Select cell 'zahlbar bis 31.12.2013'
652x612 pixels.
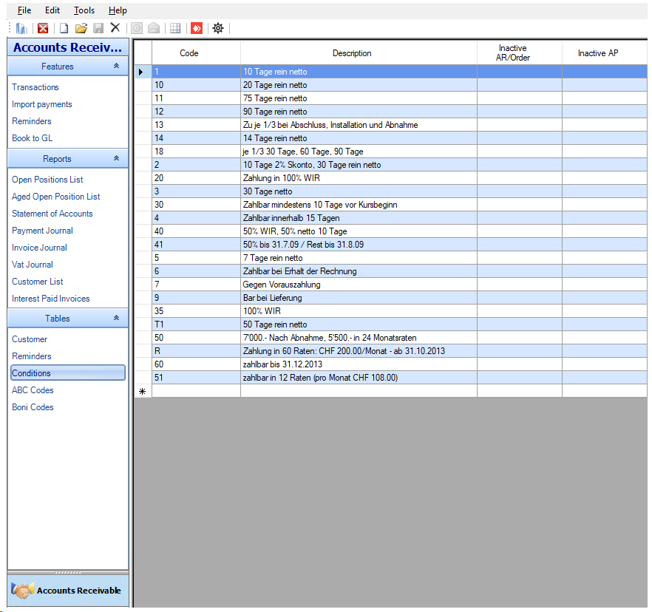[x=359, y=364]
